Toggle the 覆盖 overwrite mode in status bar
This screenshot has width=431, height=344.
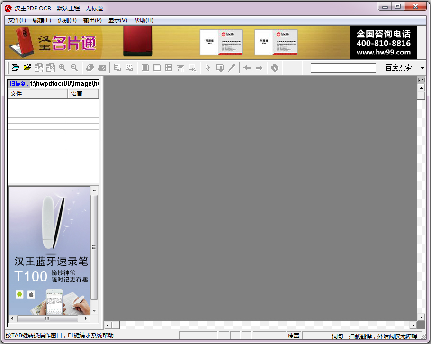[294, 335]
